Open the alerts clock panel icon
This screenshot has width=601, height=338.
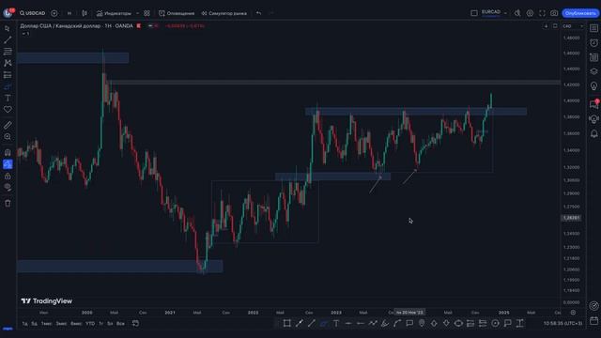[593, 42]
